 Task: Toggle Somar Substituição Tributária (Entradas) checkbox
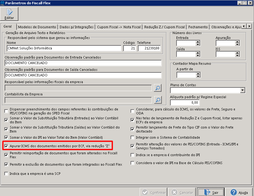[x=6, y=120]
